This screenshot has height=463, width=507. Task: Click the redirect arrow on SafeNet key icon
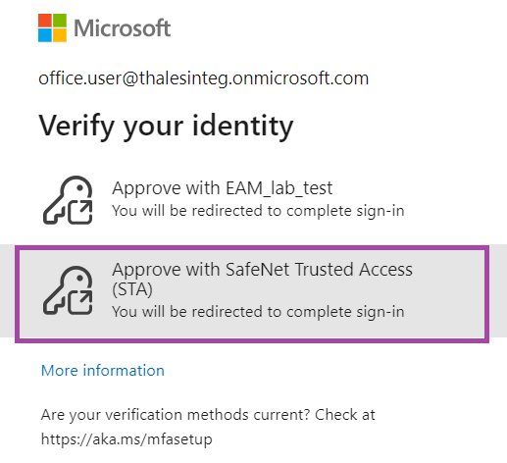[80, 303]
